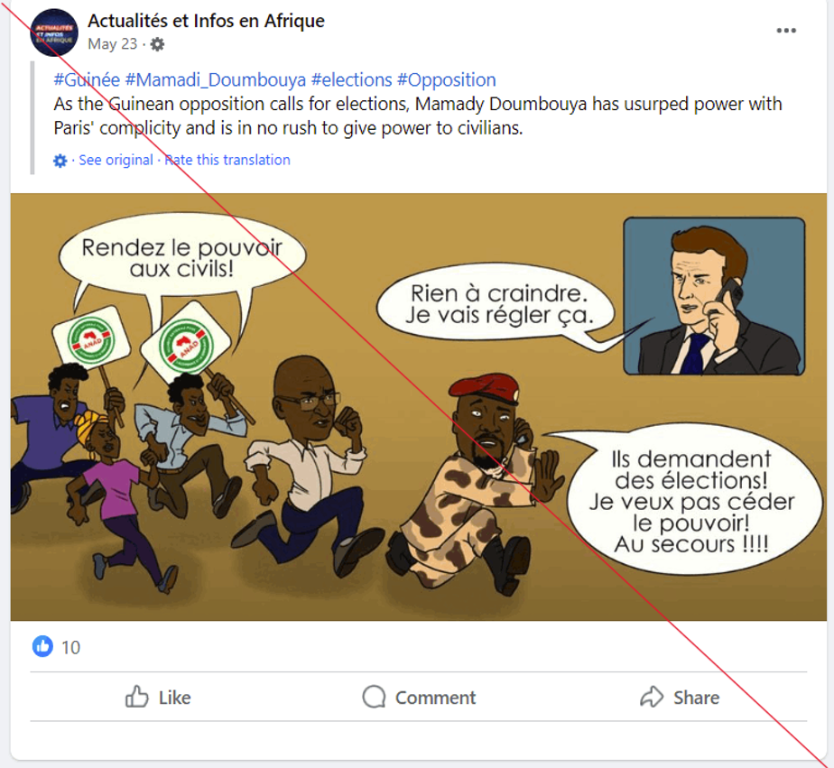
Task: Click the Comment speech bubble icon
Action: pyautogui.click(x=374, y=697)
